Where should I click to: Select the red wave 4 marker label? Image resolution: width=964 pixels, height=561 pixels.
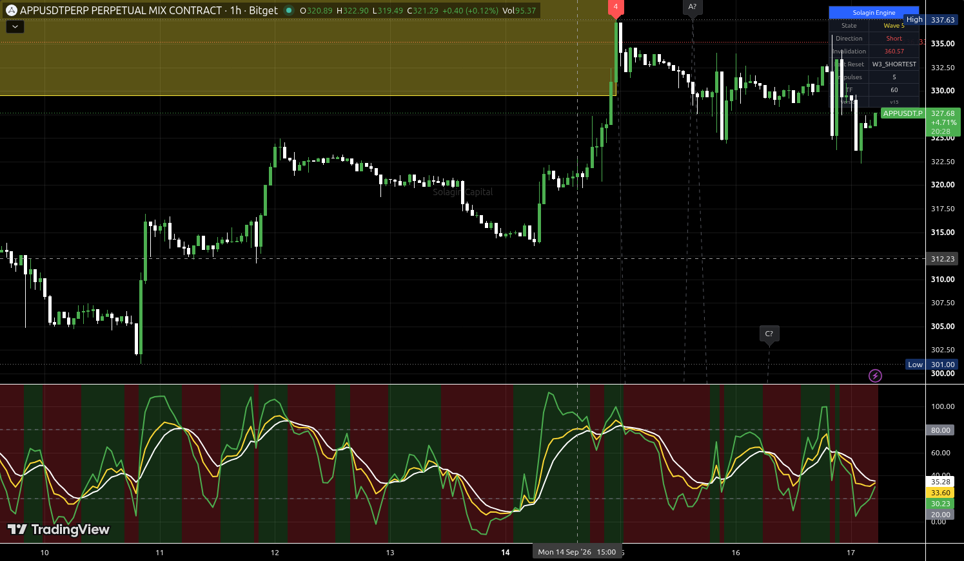(x=616, y=8)
